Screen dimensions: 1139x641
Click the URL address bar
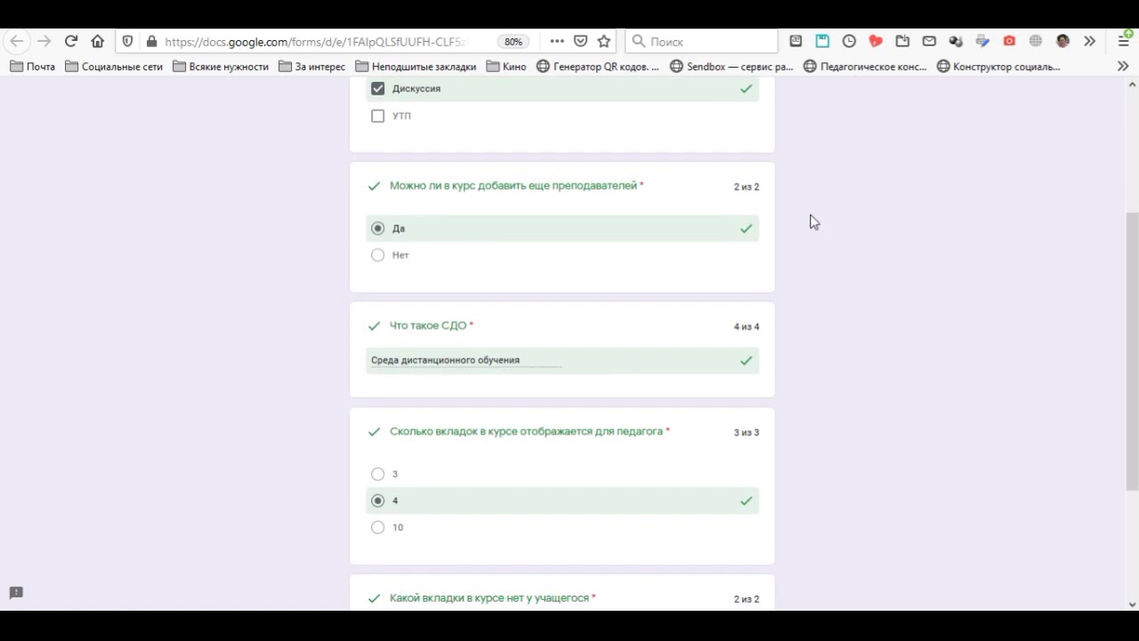pos(315,42)
